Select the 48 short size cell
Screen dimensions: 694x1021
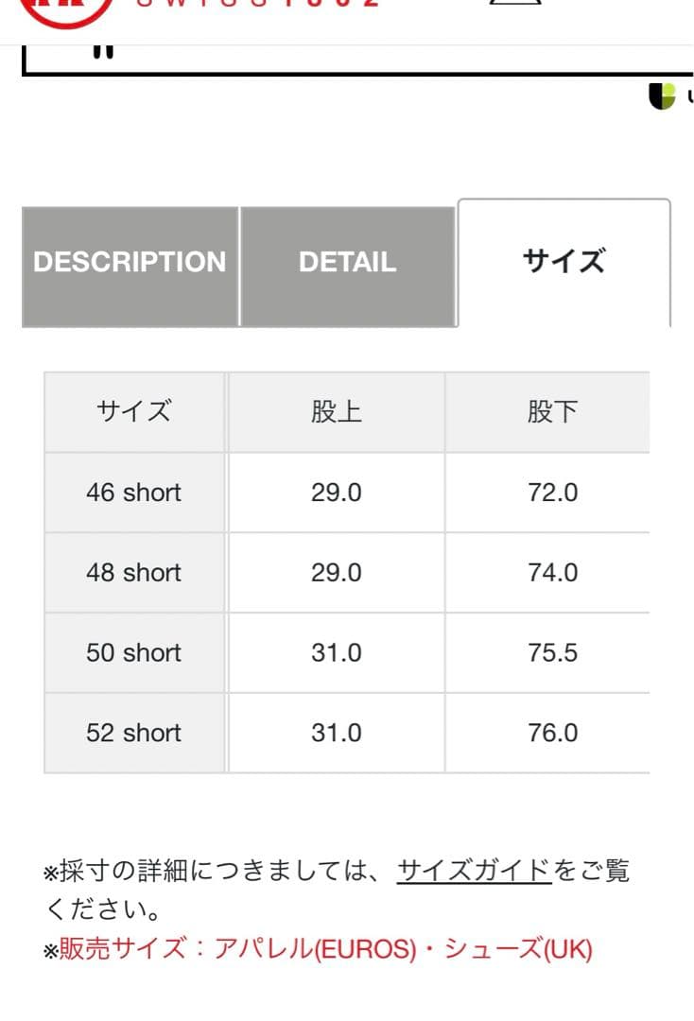(133, 572)
